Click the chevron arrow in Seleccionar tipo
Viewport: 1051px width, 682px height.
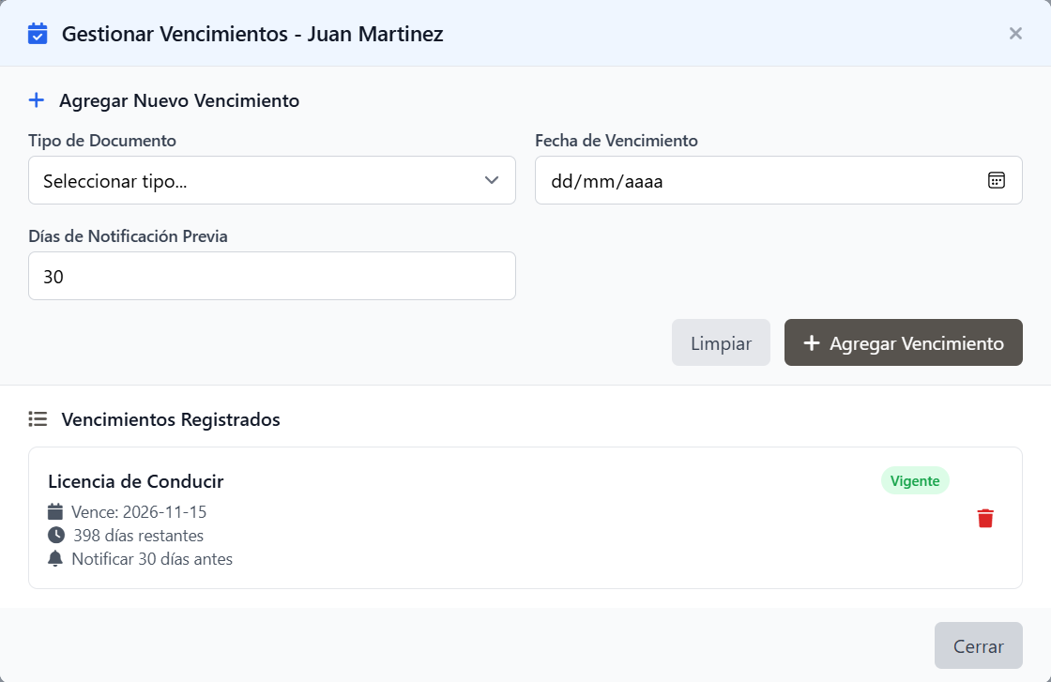click(x=492, y=180)
